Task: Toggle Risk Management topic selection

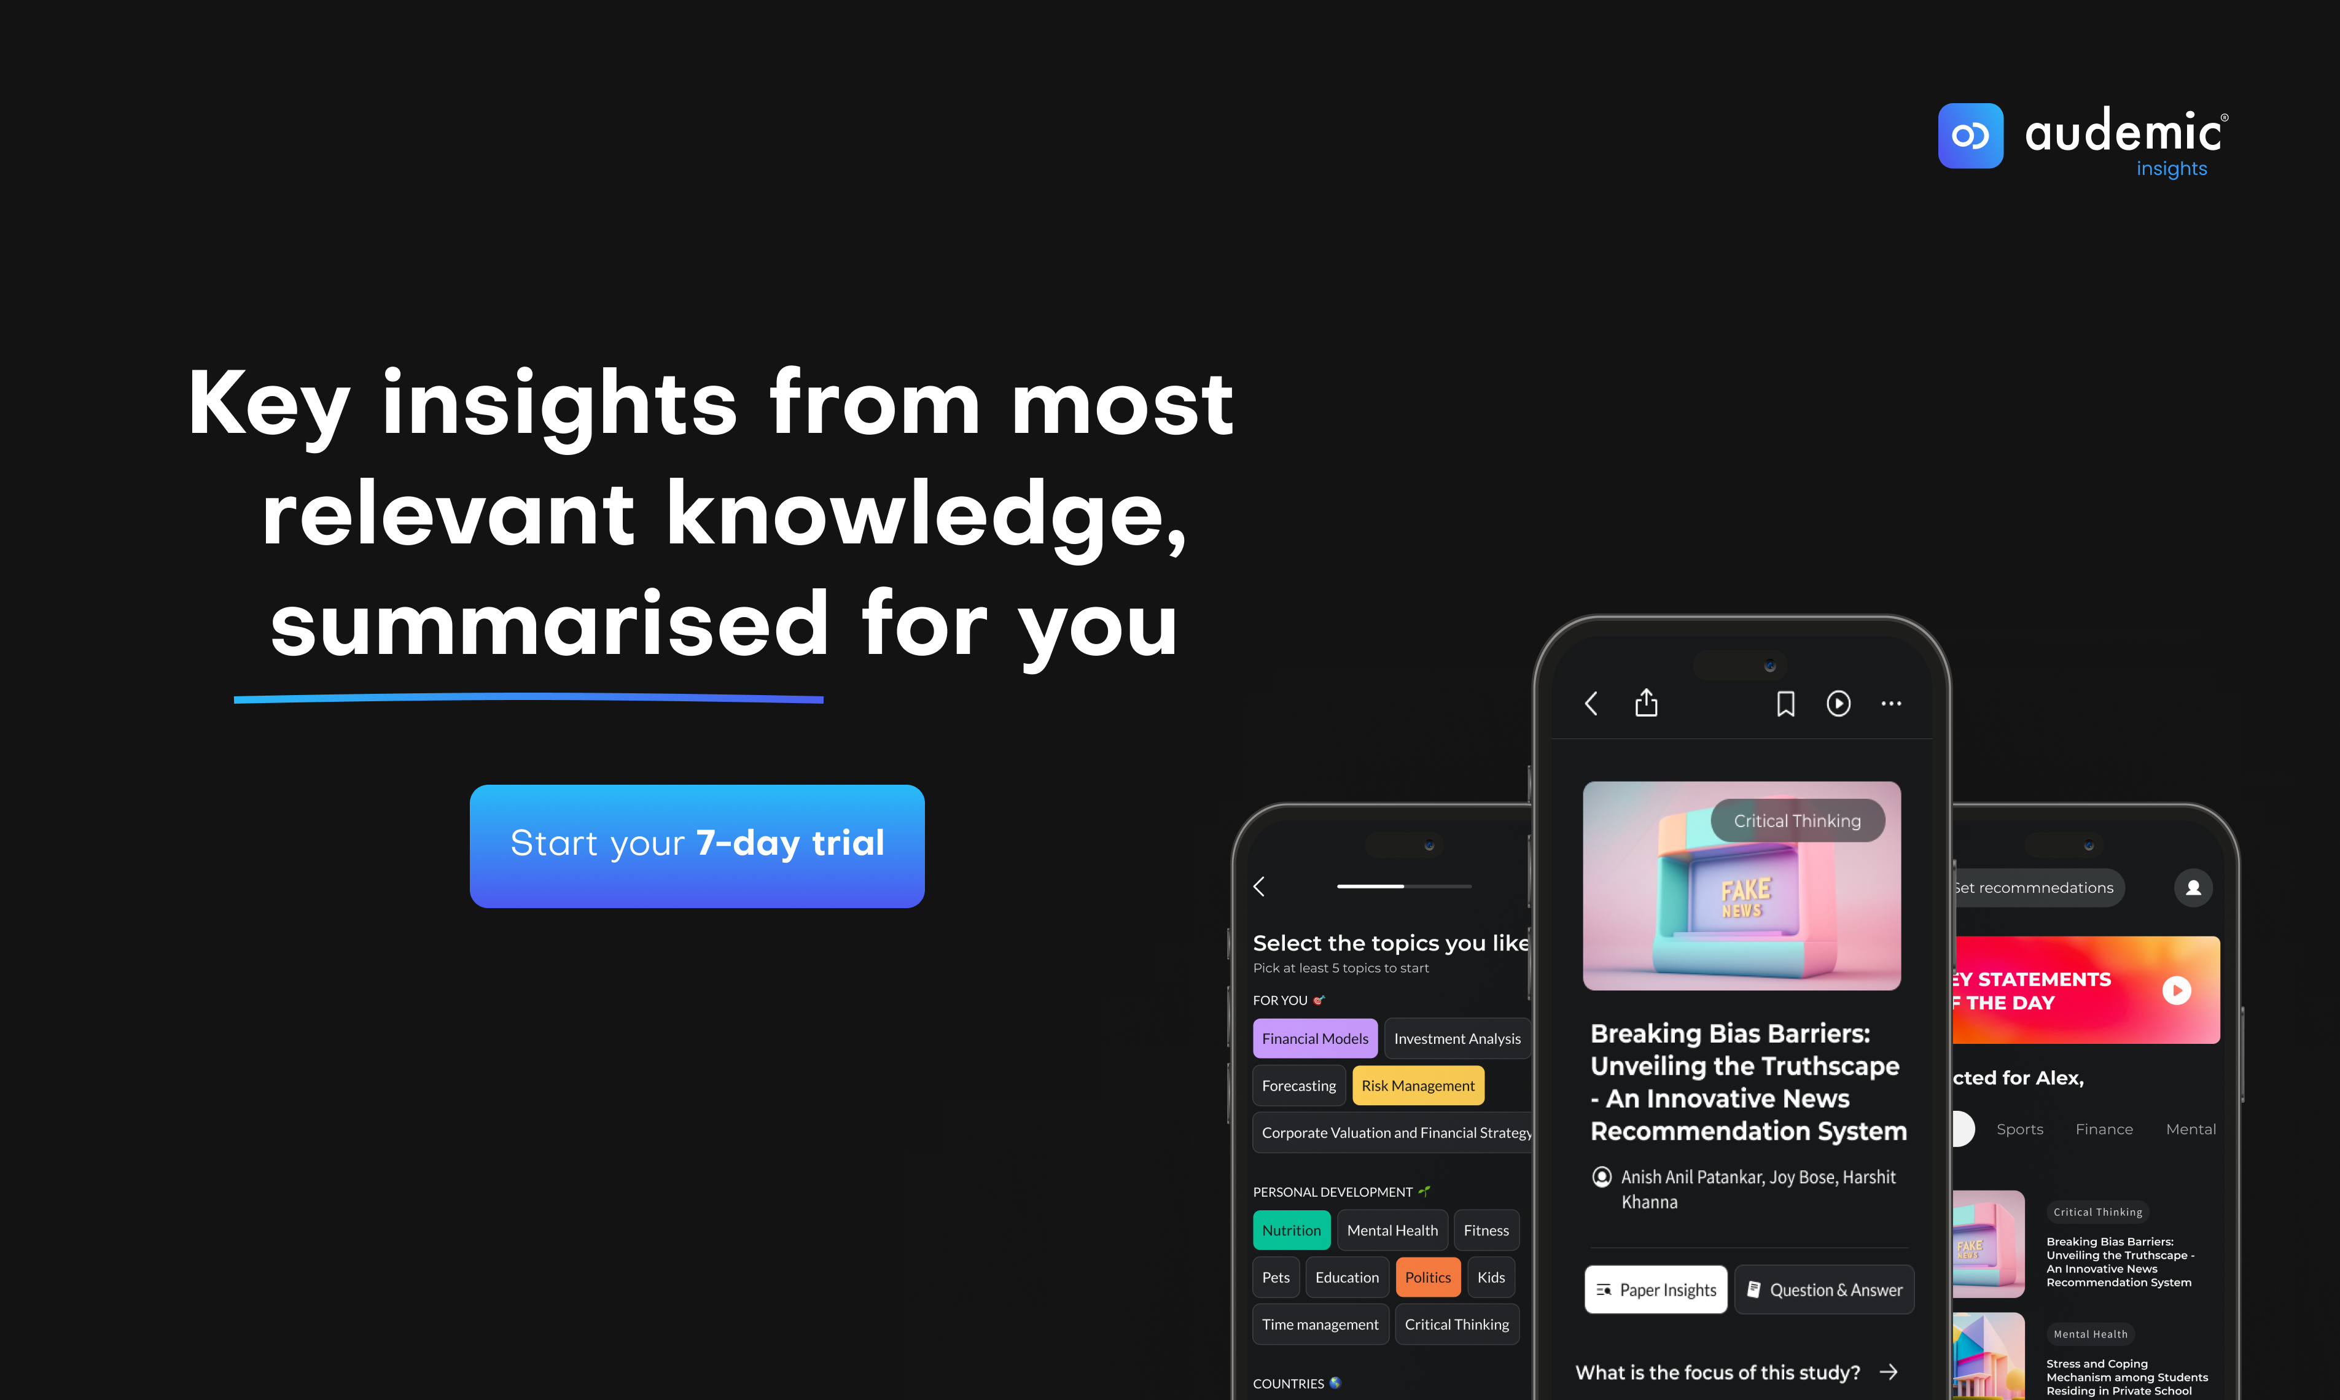Action: [1415, 1085]
